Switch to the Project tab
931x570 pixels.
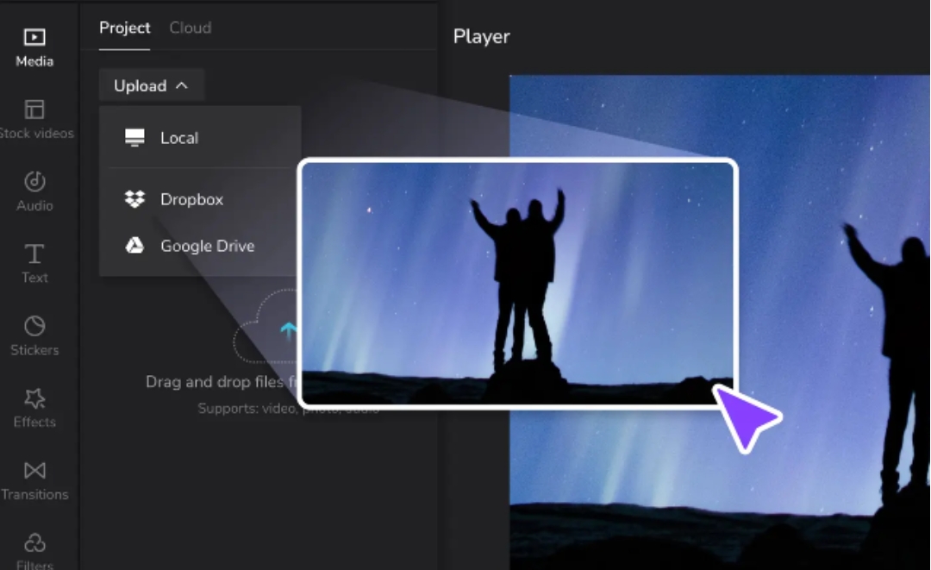(124, 28)
